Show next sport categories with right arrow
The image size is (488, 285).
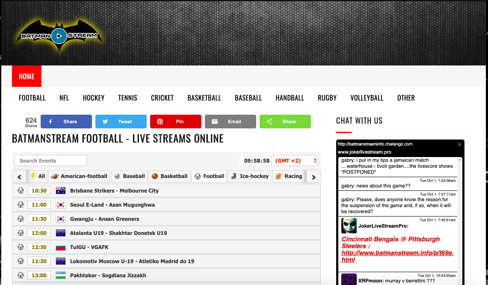pyautogui.click(x=314, y=177)
